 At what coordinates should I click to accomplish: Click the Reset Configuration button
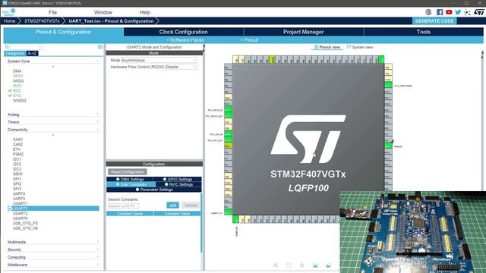coord(128,172)
